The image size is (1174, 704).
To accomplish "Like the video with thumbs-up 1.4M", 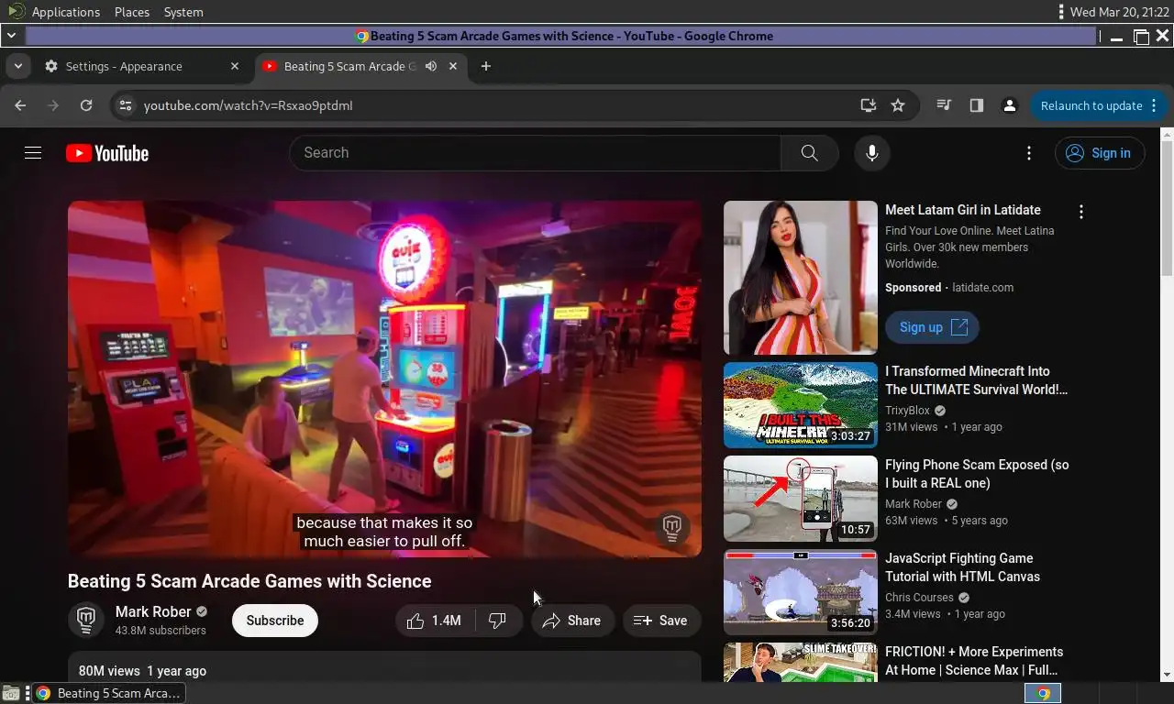I will point(435,621).
